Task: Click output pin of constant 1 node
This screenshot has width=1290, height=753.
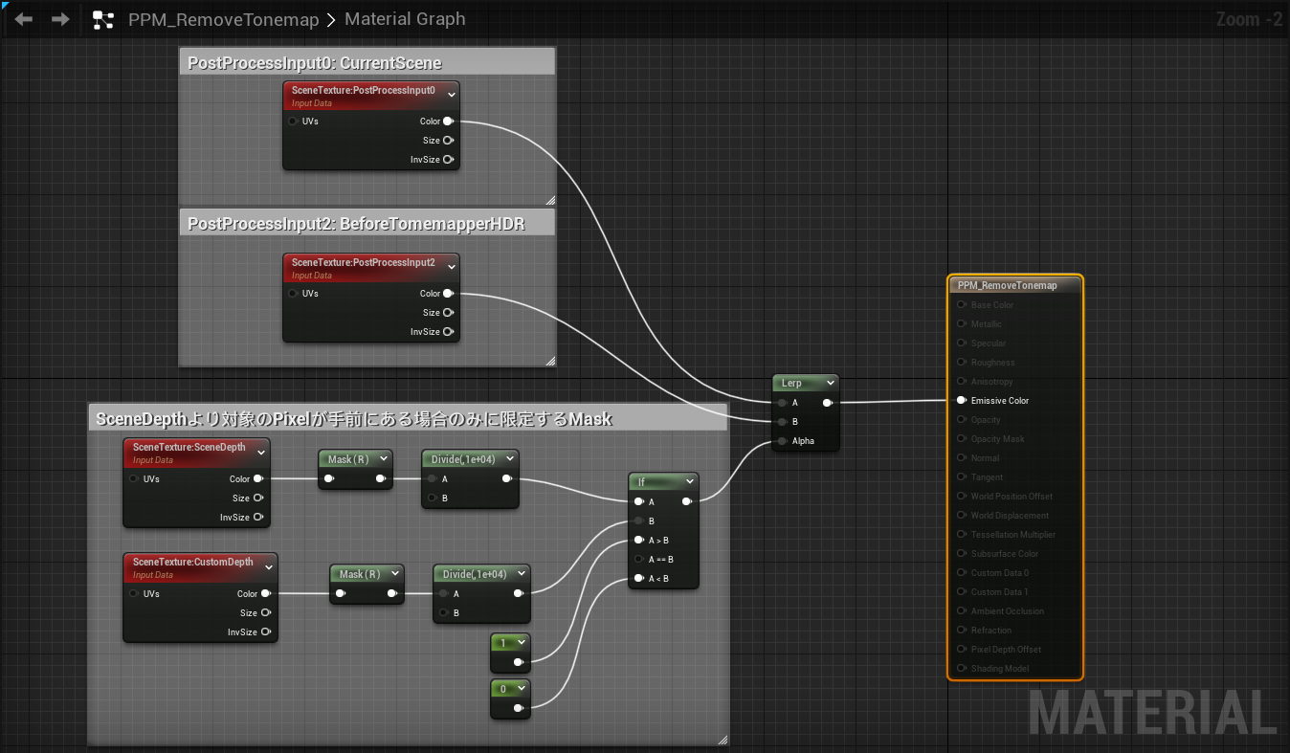Action: (518, 662)
